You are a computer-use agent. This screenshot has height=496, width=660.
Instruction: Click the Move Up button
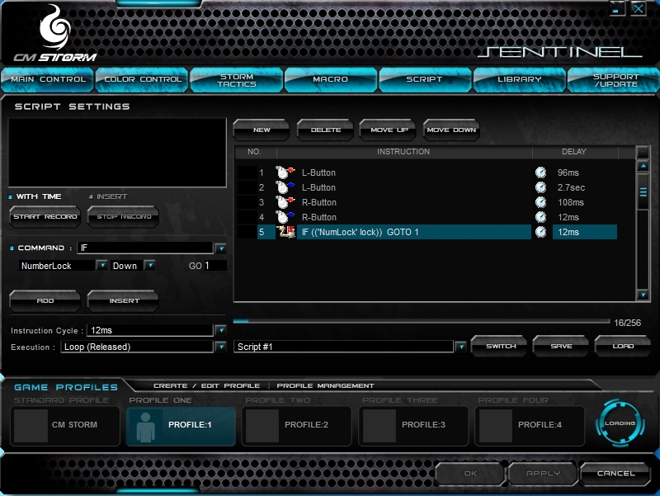click(x=389, y=130)
